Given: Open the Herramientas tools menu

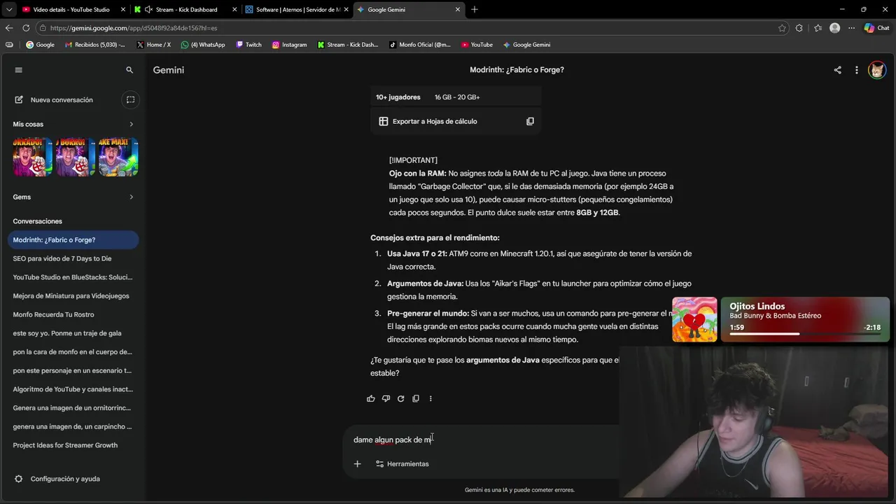Looking at the screenshot, I should [x=402, y=464].
